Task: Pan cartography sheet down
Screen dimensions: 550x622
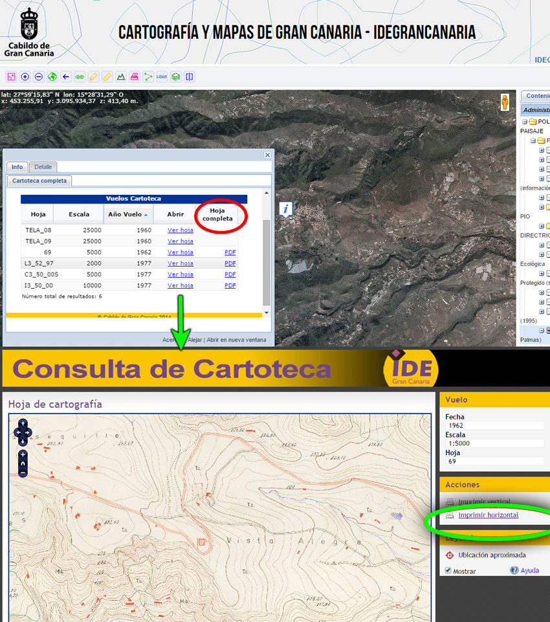Action: click(23, 441)
